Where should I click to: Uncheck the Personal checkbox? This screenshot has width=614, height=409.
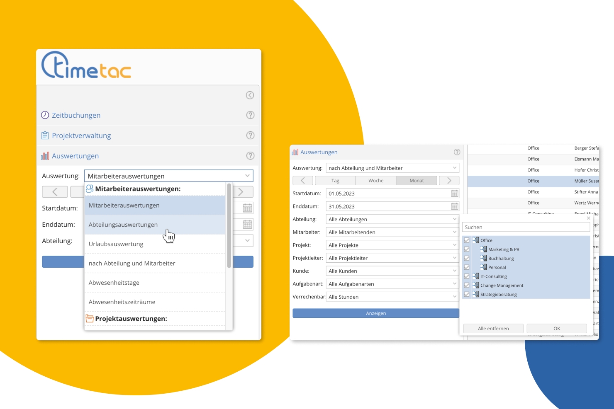coord(467,267)
